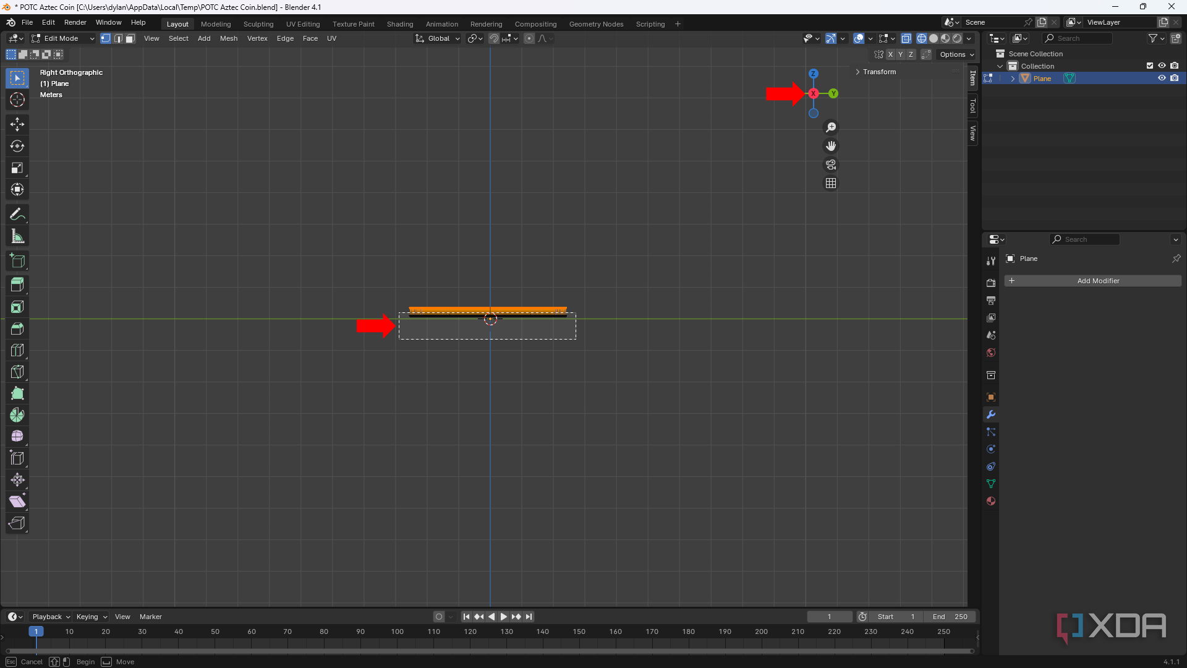1187x668 pixels.
Task: Select the Move tool
Action: 17,124
